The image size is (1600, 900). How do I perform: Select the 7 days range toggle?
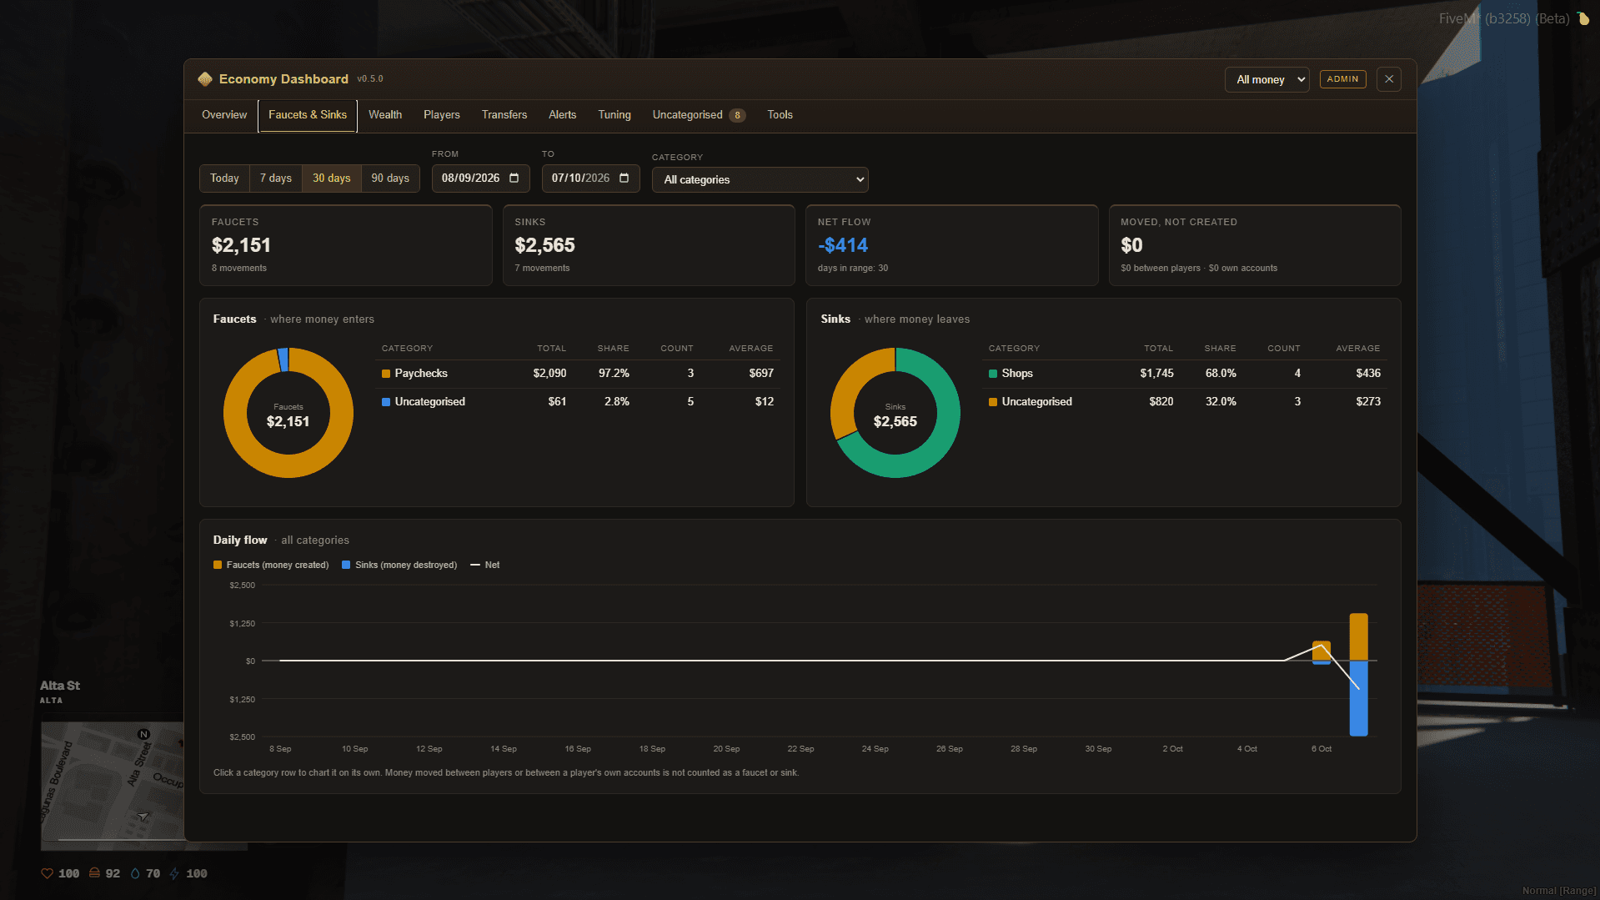point(276,178)
